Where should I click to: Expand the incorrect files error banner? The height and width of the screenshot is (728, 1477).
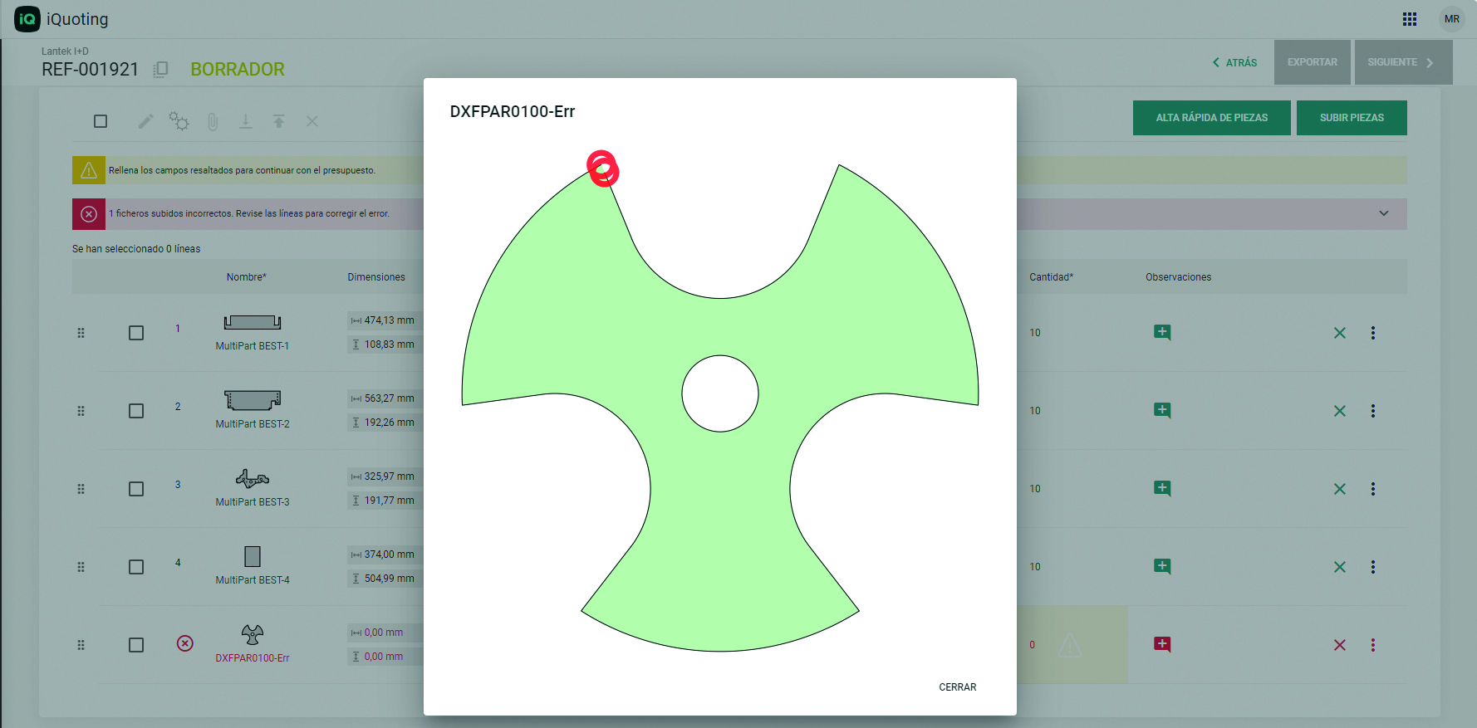(1383, 213)
